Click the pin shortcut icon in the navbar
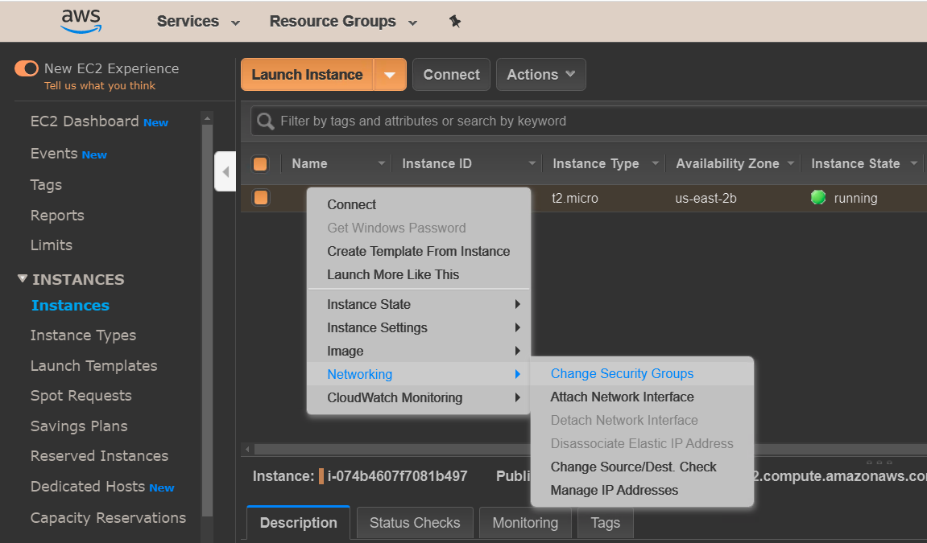The image size is (927, 543). 455,21
